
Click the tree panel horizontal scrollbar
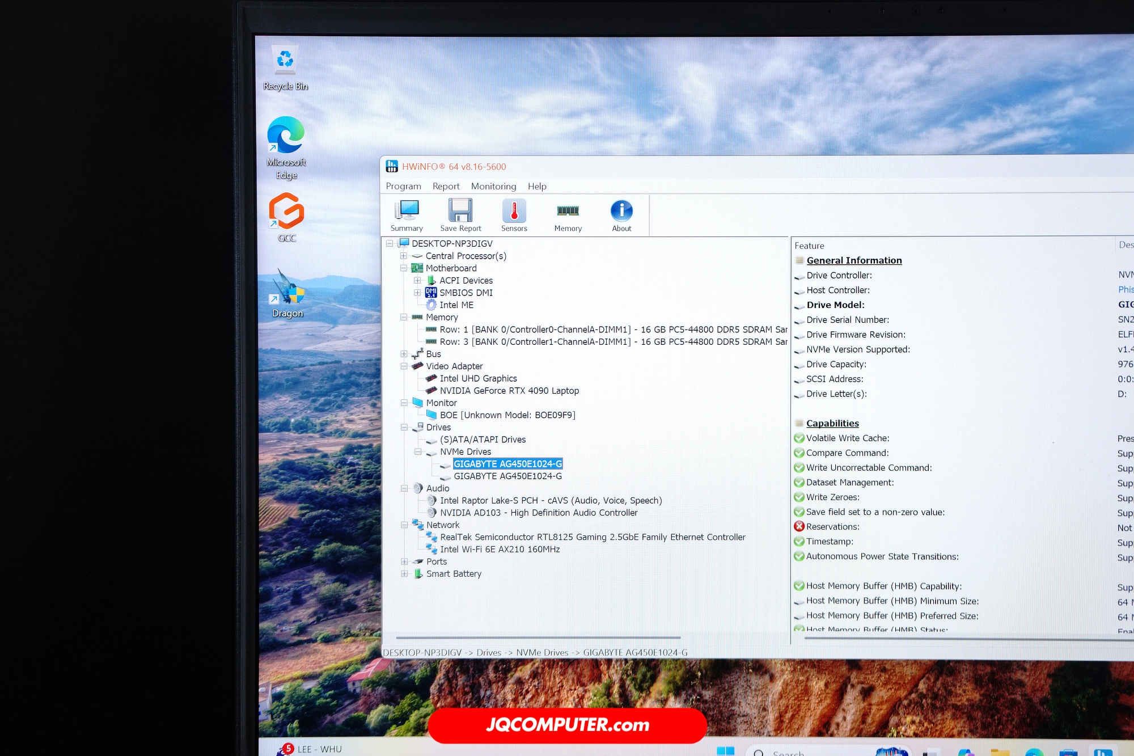538,637
